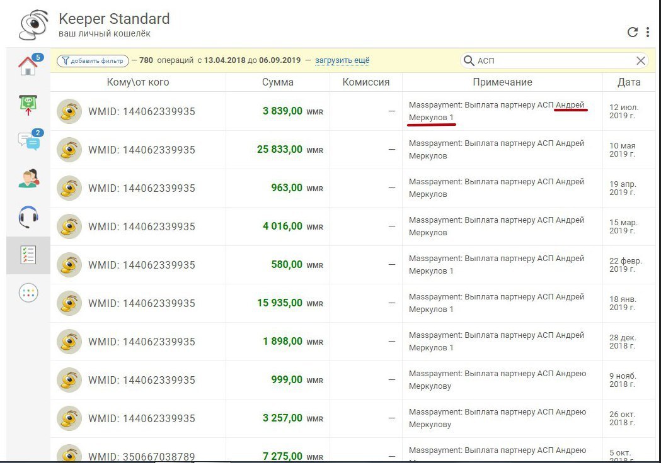Click the Keeper Standard logo icon
Viewport: 661px width, 463px height.
coord(34,25)
